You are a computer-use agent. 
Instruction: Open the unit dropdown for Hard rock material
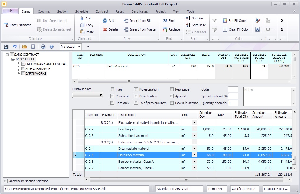194,155
